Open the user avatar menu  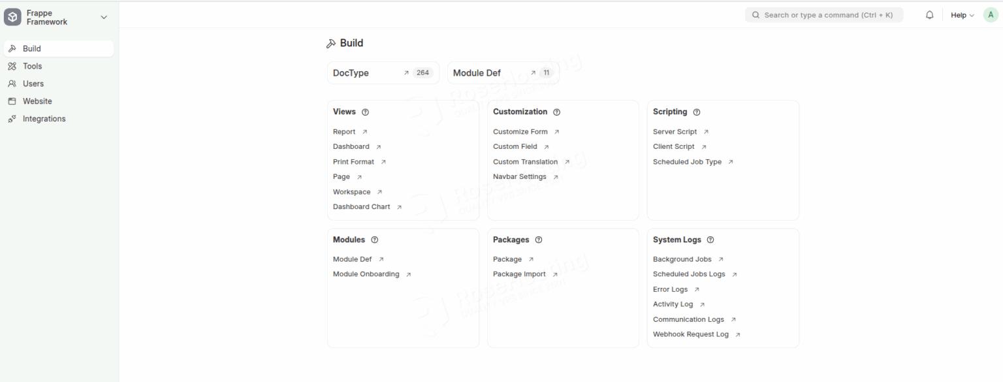point(991,15)
